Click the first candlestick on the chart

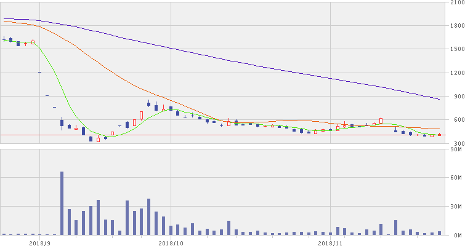(x=4, y=39)
